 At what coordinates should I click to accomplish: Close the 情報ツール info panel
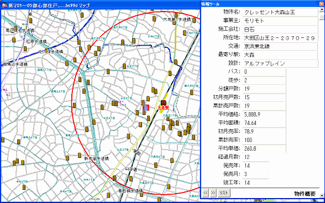pos(322,4)
